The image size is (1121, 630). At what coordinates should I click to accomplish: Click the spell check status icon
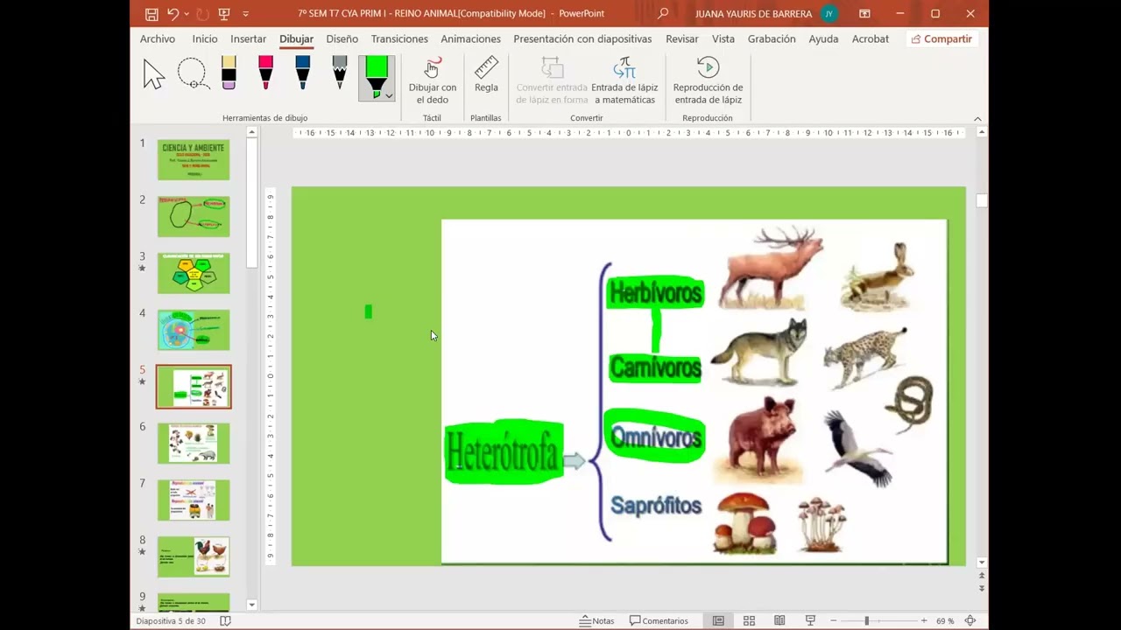(225, 620)
